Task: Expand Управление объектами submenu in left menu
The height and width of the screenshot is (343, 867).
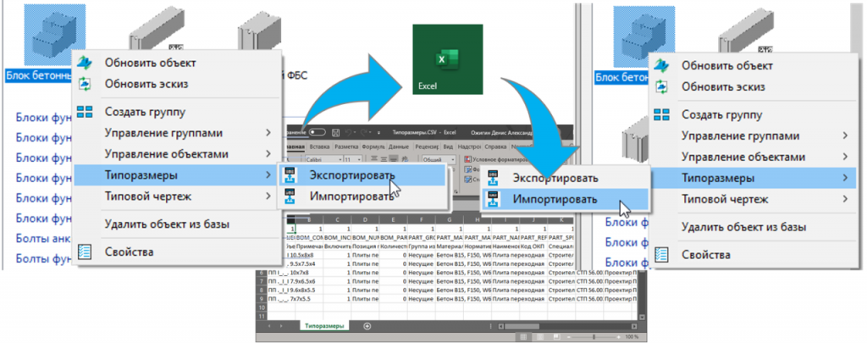Action: (268, 154)
